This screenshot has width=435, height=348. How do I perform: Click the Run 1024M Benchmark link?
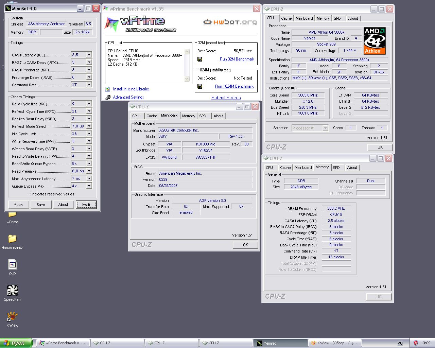pyautogui.click(x=234, y=86)
